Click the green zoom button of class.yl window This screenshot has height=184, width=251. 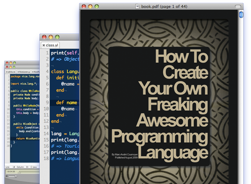click(56, 36)
